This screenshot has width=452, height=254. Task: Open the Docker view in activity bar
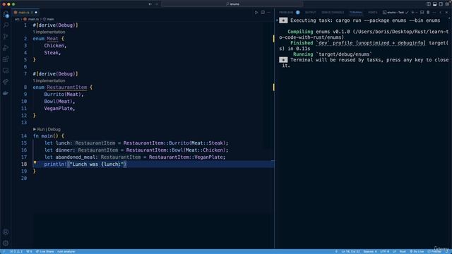6,93
